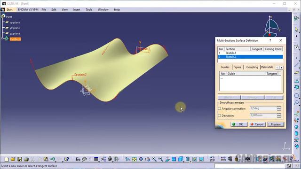This screenshot has width=301, height=169.
Task: Click the Isometric View cube icon
Action: [180, 159]
